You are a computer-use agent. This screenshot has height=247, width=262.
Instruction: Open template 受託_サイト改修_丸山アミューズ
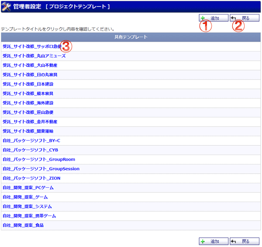tap(34, 56)
